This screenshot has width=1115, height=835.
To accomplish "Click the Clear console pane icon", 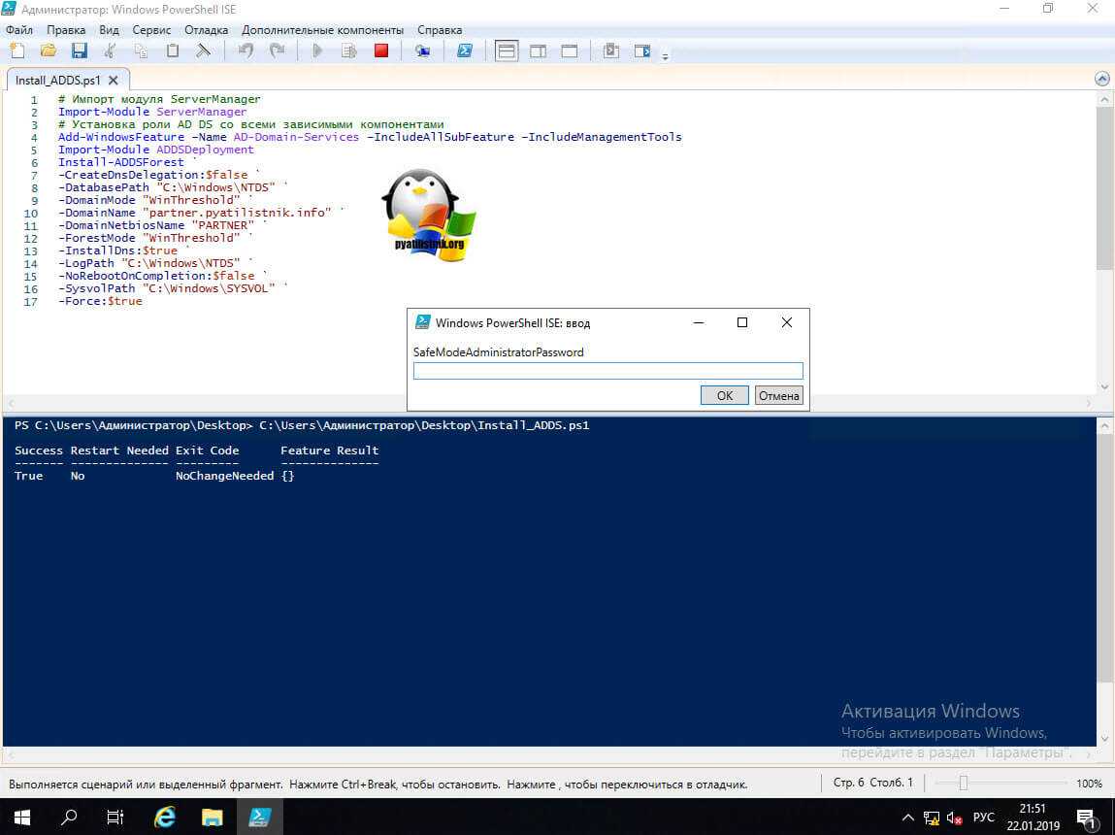I will tap(203, 51).
